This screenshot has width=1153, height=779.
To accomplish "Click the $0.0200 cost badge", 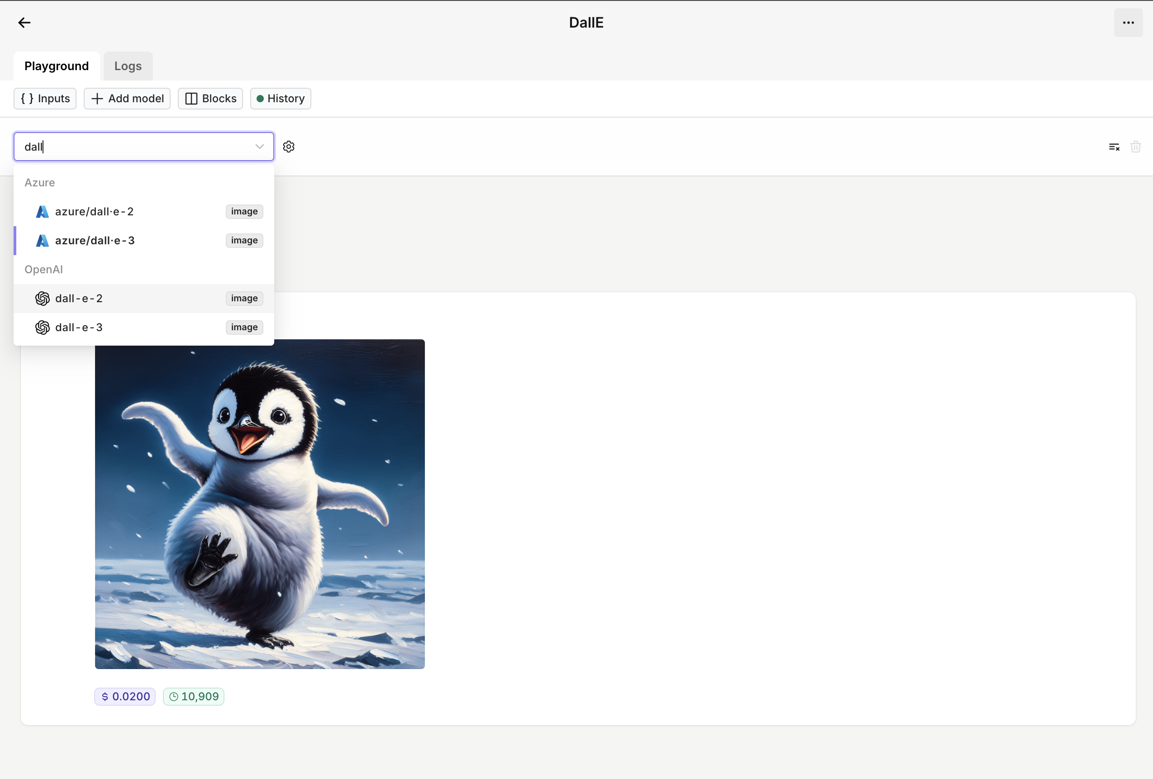I will click(125, 696).
